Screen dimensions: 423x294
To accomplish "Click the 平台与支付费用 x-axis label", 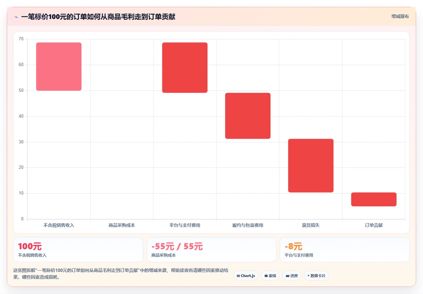I will point(185,225).
